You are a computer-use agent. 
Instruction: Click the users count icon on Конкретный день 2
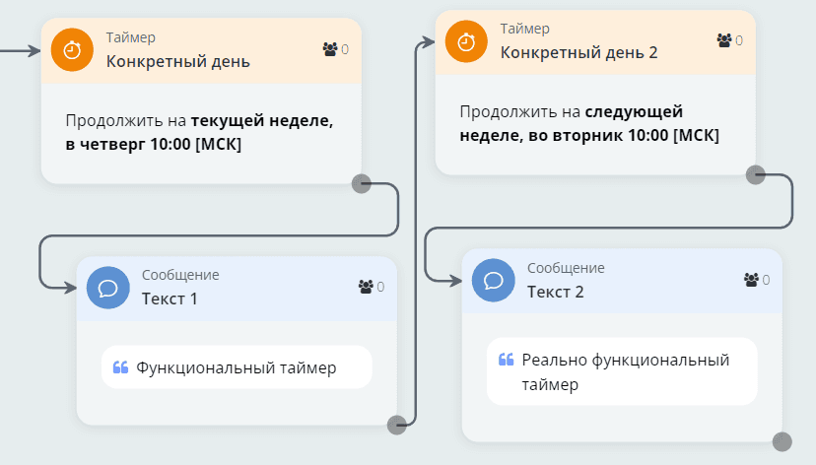[x=724, y=40]
